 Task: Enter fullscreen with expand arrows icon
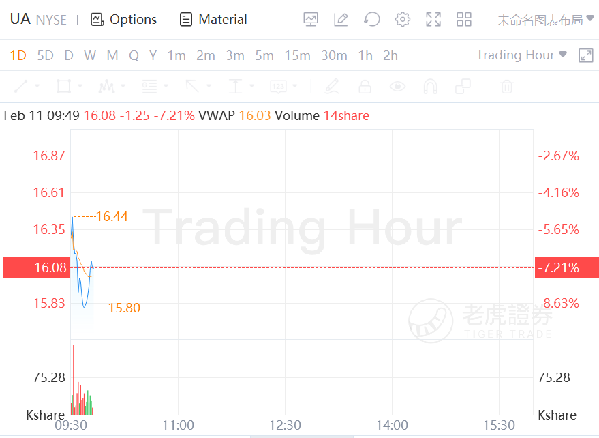(433, 20)
